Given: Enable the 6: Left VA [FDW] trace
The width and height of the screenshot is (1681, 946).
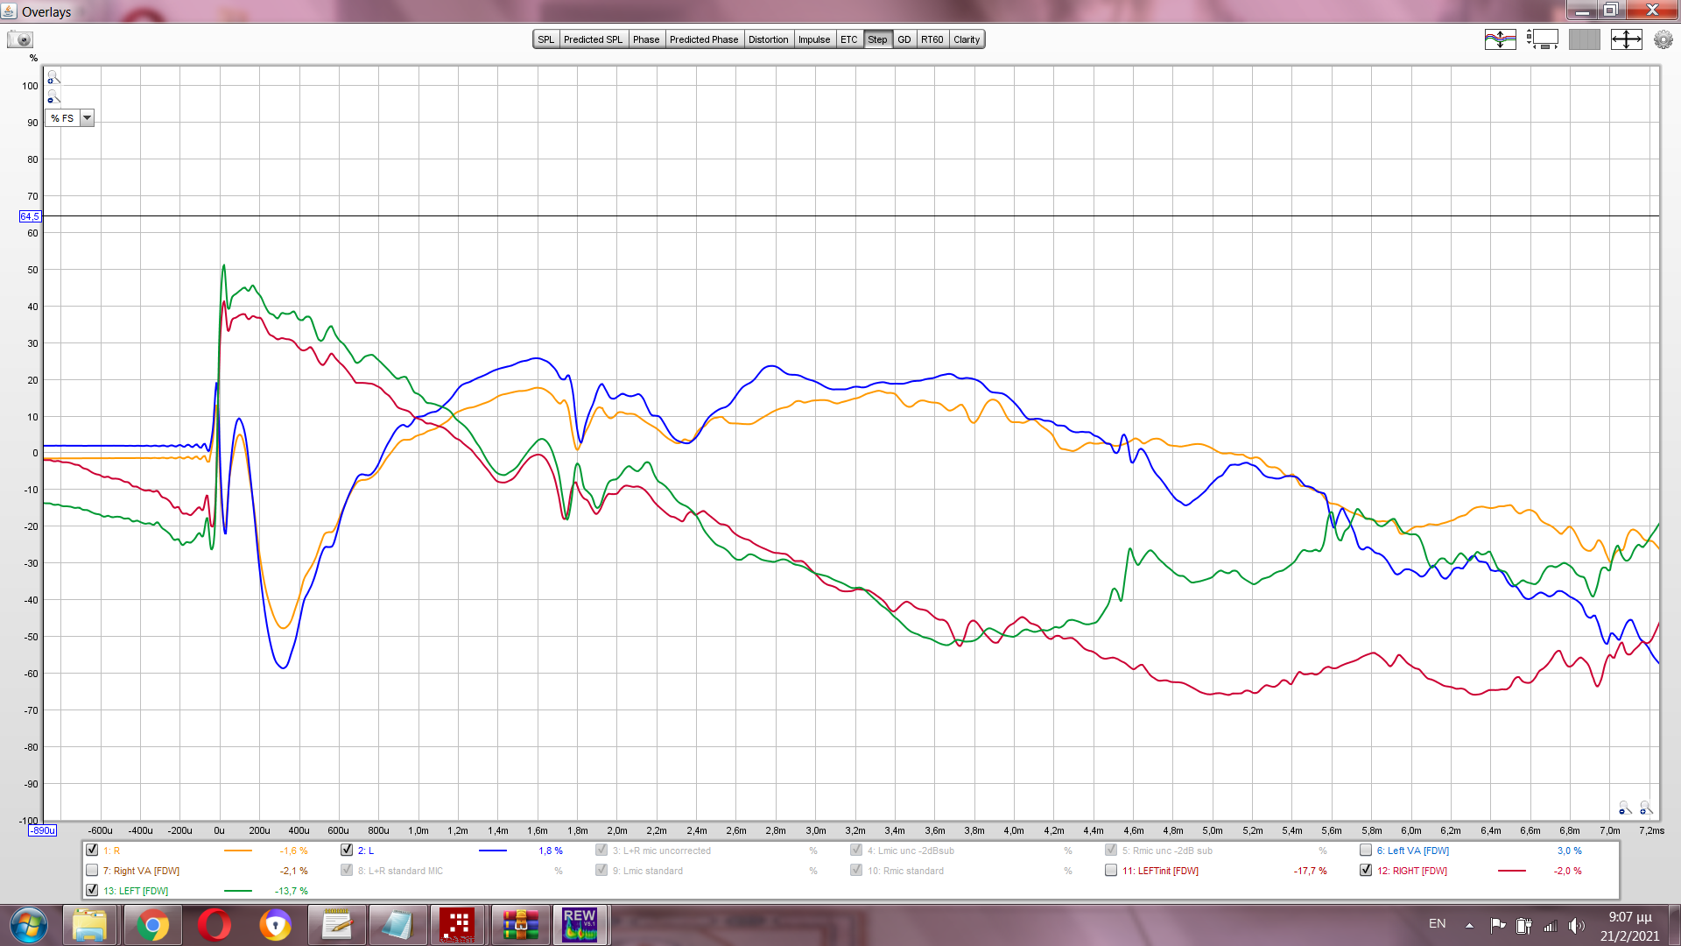Looking at the screenshot, I should pyautogui.click(x=1366, y=851).
